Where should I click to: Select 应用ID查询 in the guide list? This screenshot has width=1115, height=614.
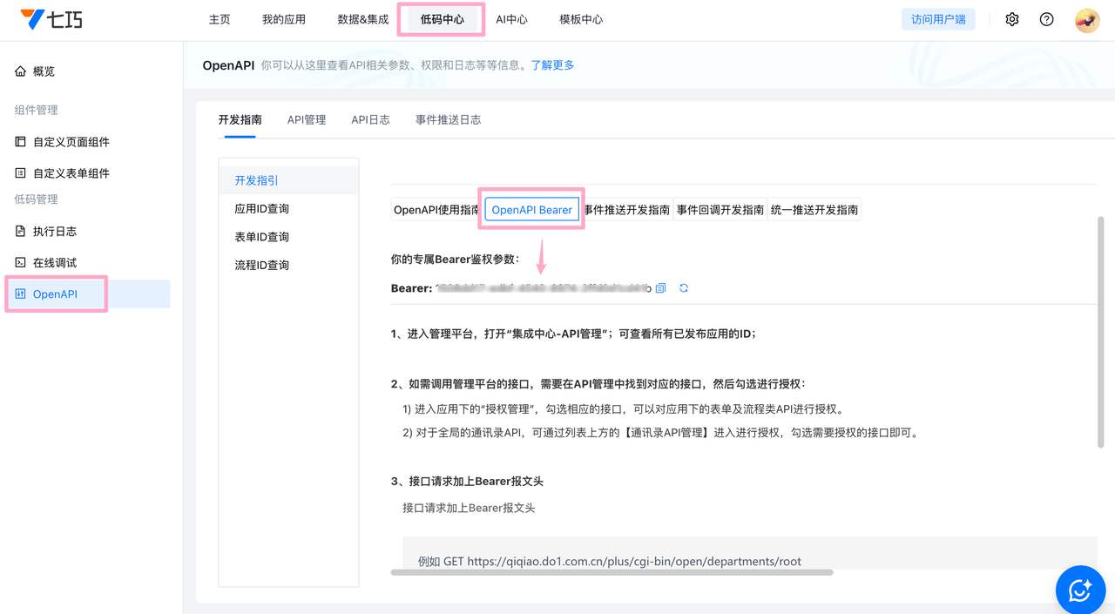pos(261,209)
